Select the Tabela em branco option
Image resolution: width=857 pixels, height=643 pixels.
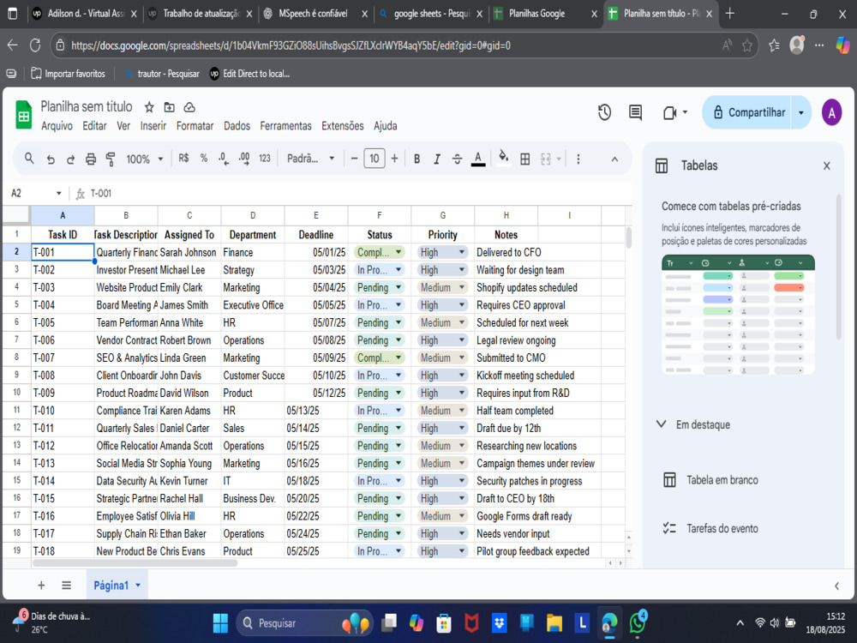(710, 480)
